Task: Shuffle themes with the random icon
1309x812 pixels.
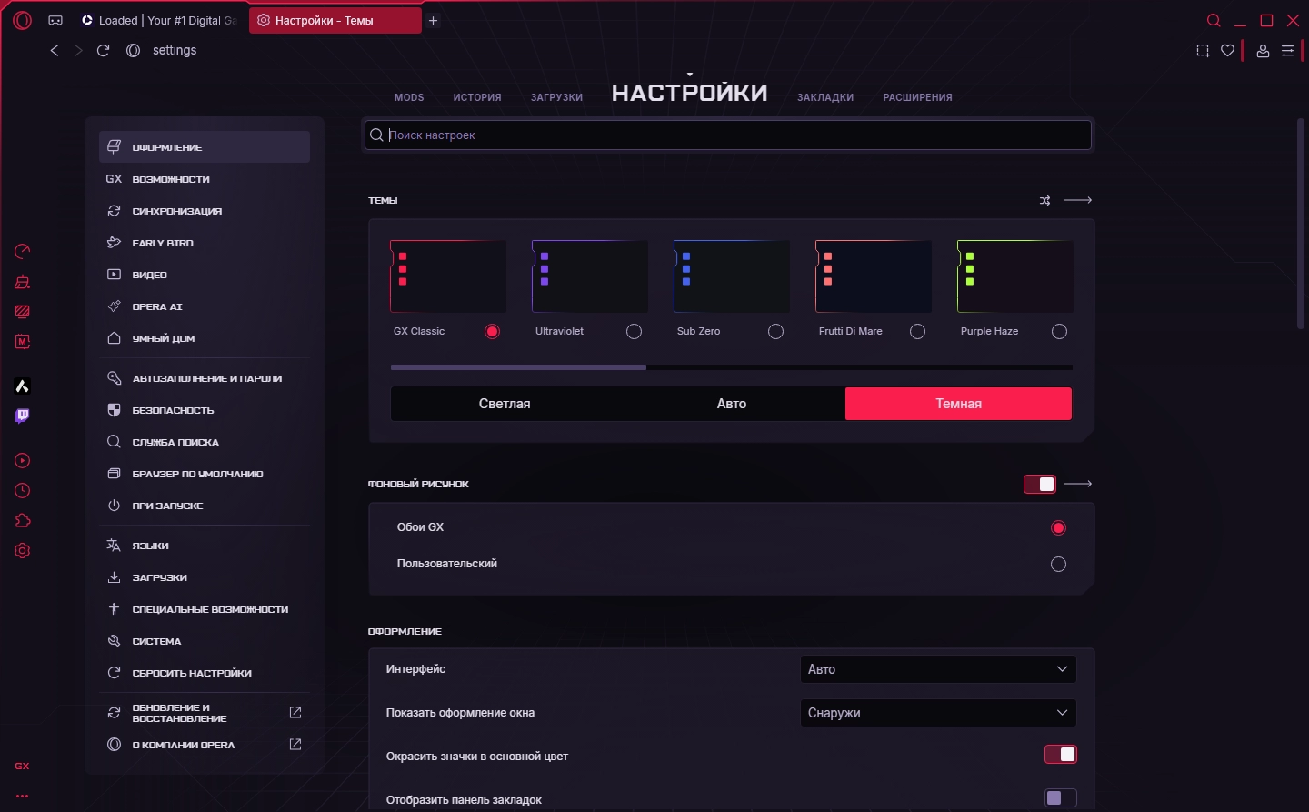Action: point(1045,200)
